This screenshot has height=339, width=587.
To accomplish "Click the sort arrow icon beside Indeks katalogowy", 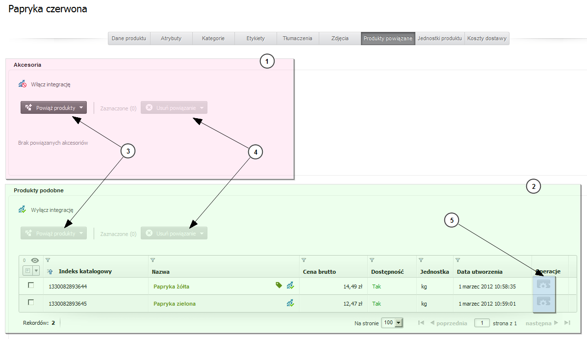I will point(50,271).
